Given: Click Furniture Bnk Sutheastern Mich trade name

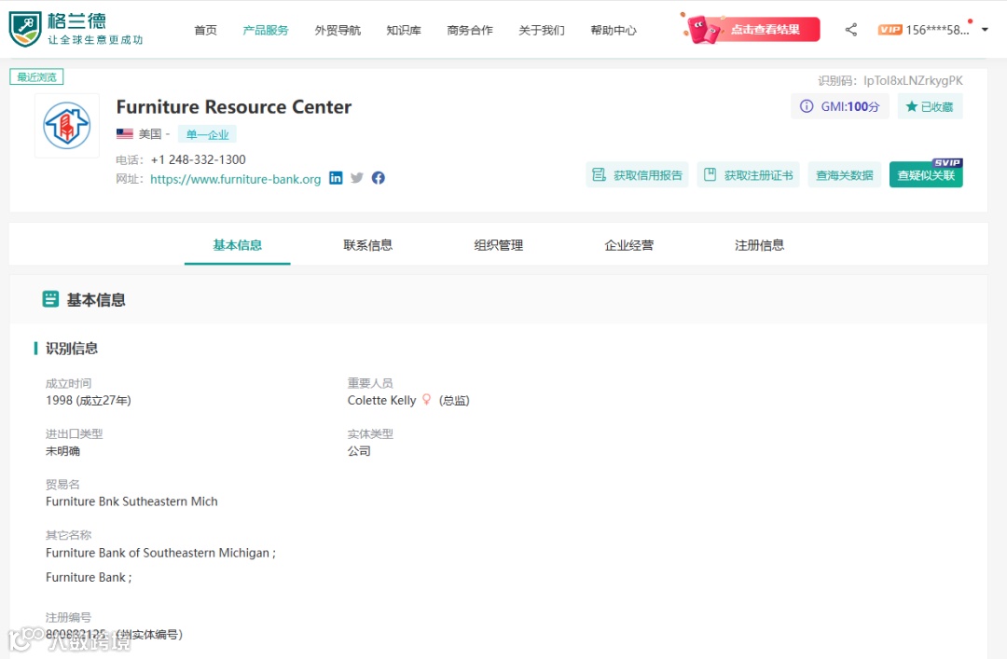Looking at the screenshot, I should tap(131, 501).
